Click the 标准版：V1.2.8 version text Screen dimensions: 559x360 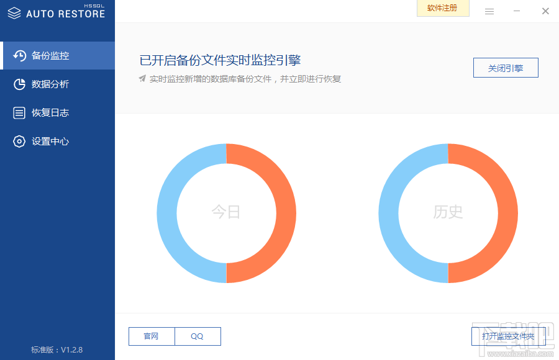coord(57,349)
